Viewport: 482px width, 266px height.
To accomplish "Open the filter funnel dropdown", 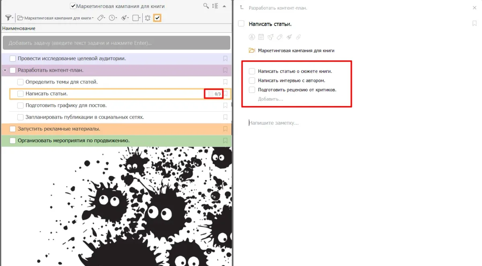I will [x=8, y=18].
